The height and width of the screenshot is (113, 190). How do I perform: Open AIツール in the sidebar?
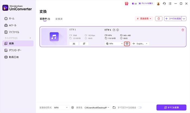point(18,25)
